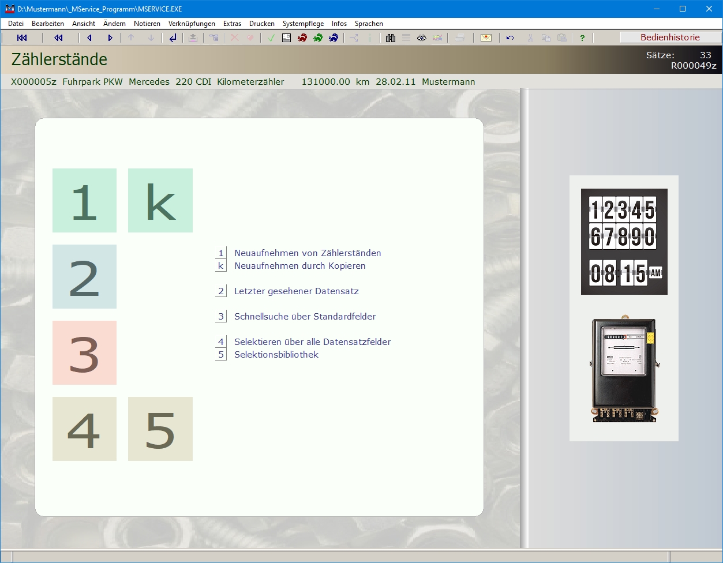
Task: Click the blue return/enter arrow icon
Action: 173,38
